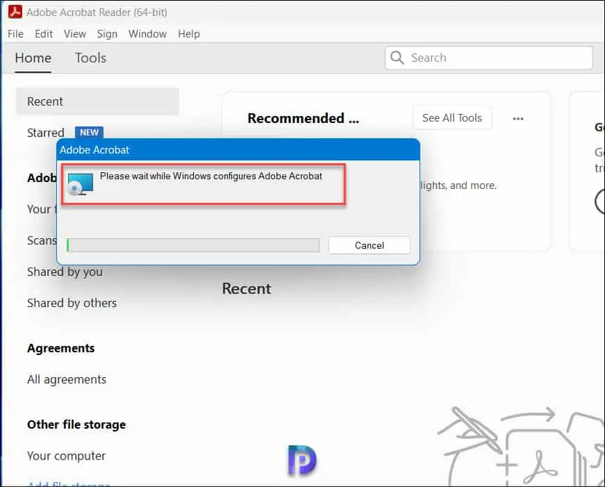The width and height of the screenshot is (605, 487).
Task: Click the NEW badge beside Starred
Action: tap(89, 133)
